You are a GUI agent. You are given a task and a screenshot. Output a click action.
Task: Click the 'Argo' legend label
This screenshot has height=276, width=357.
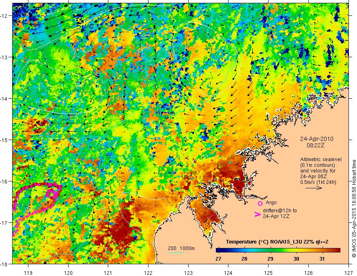point(271,203)
